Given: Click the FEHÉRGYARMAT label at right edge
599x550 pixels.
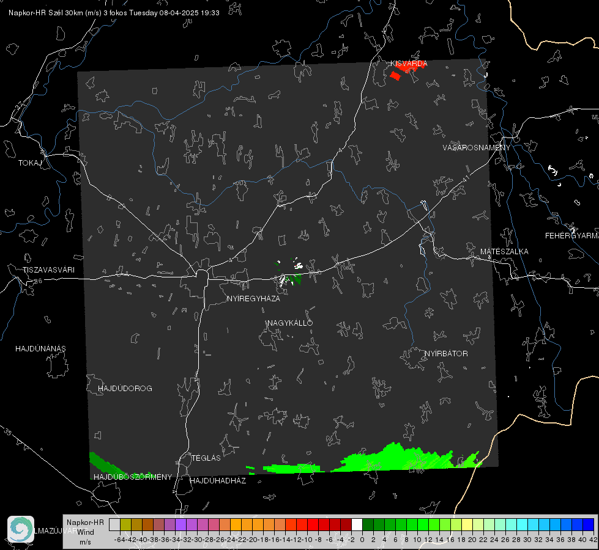Looking at the screenshot, I should point(572,236).
